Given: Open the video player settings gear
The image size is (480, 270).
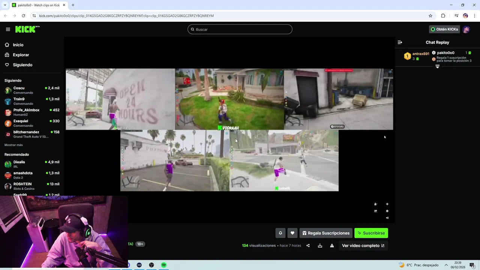Looking at the screenshot, I should click(387, 211).
